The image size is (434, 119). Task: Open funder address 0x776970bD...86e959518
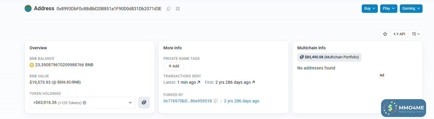click(x=187, y=101)
